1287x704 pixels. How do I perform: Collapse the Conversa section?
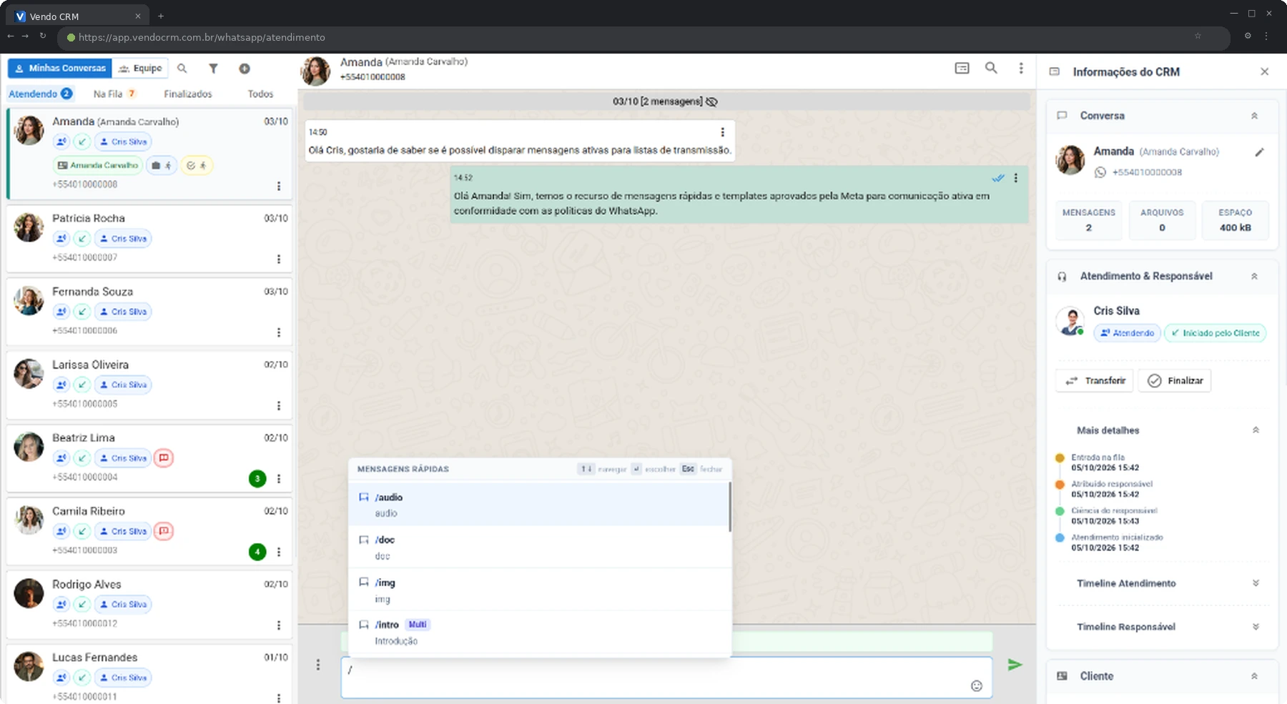(1254, 116)
